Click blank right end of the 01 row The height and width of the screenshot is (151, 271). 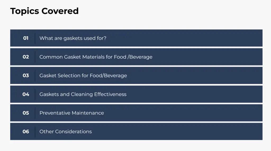(x=238, y=38)
